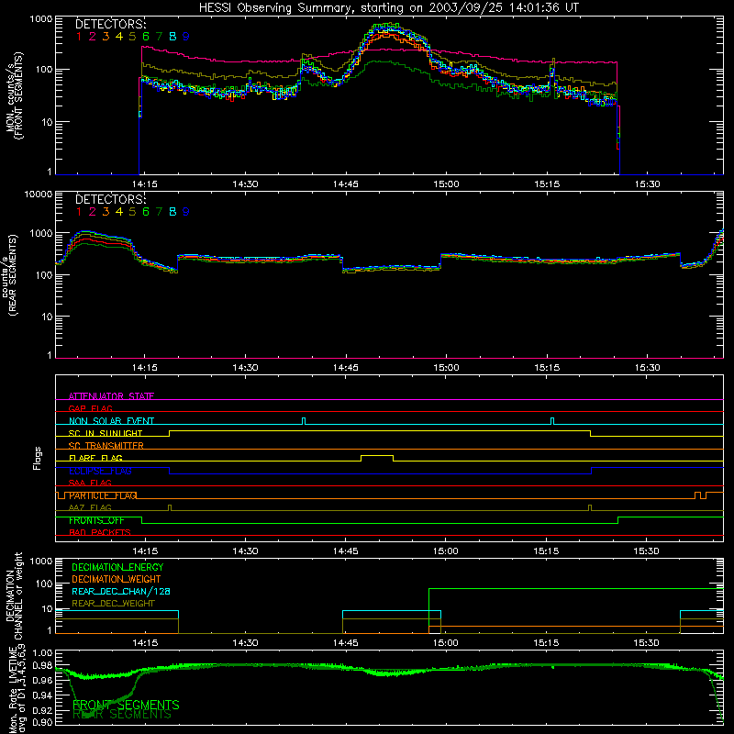
Task: Select detector 3 in rear segments legend
Action: click(106, 212)
